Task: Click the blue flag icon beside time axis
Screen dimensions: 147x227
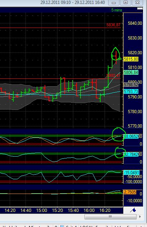Action: click(x=133, y=210)
